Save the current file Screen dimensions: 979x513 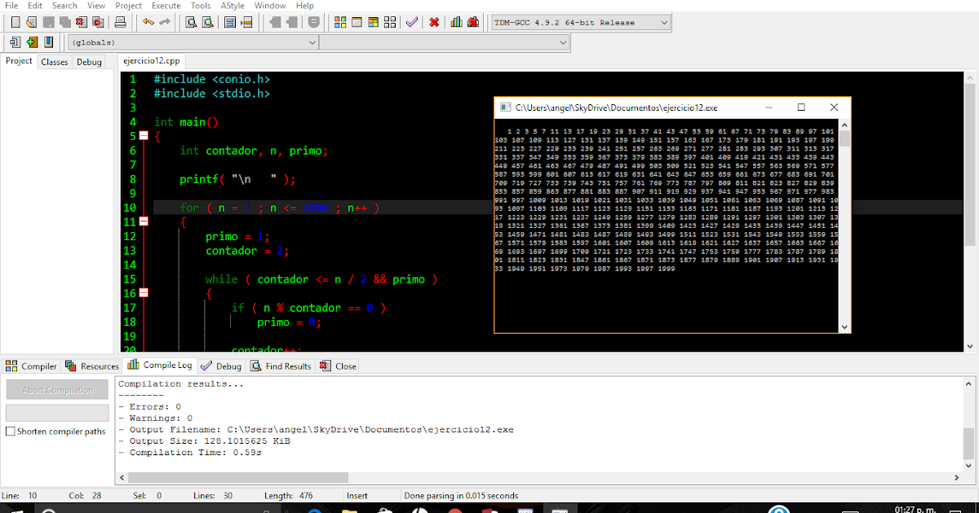45,22
